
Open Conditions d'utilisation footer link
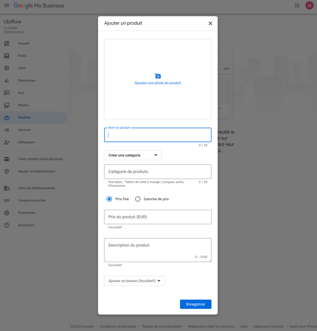pos(118,327)
